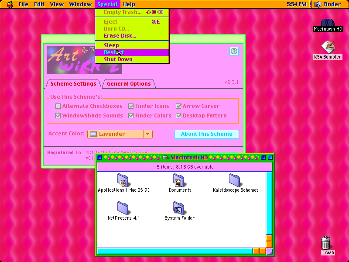This screenshot has width=349, height=262.
Task: Choose Restart from the Special menu
Action: pyautogui.click(x=132, y=52)
